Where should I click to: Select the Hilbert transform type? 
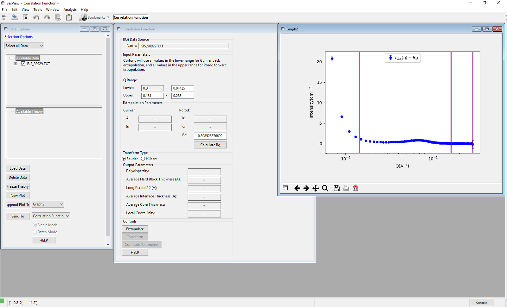pos(143,159)
